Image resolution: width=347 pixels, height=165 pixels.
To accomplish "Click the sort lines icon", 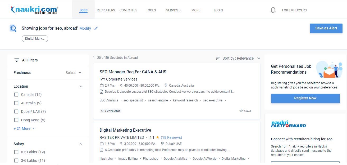I will click(x=218, y=58).
